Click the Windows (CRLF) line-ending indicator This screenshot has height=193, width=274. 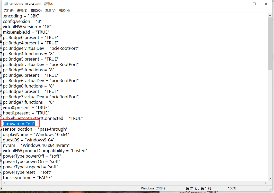coord(153,188)
